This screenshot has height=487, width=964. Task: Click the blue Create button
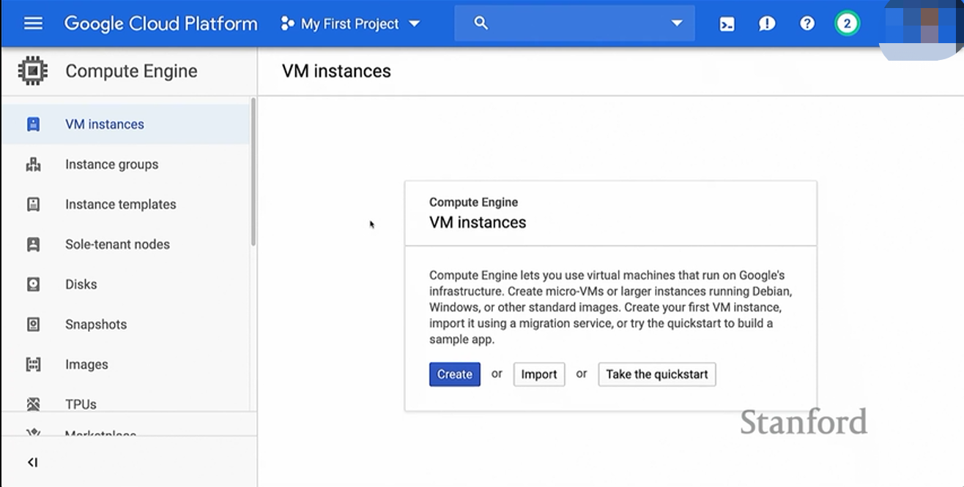tap(455, 374)
